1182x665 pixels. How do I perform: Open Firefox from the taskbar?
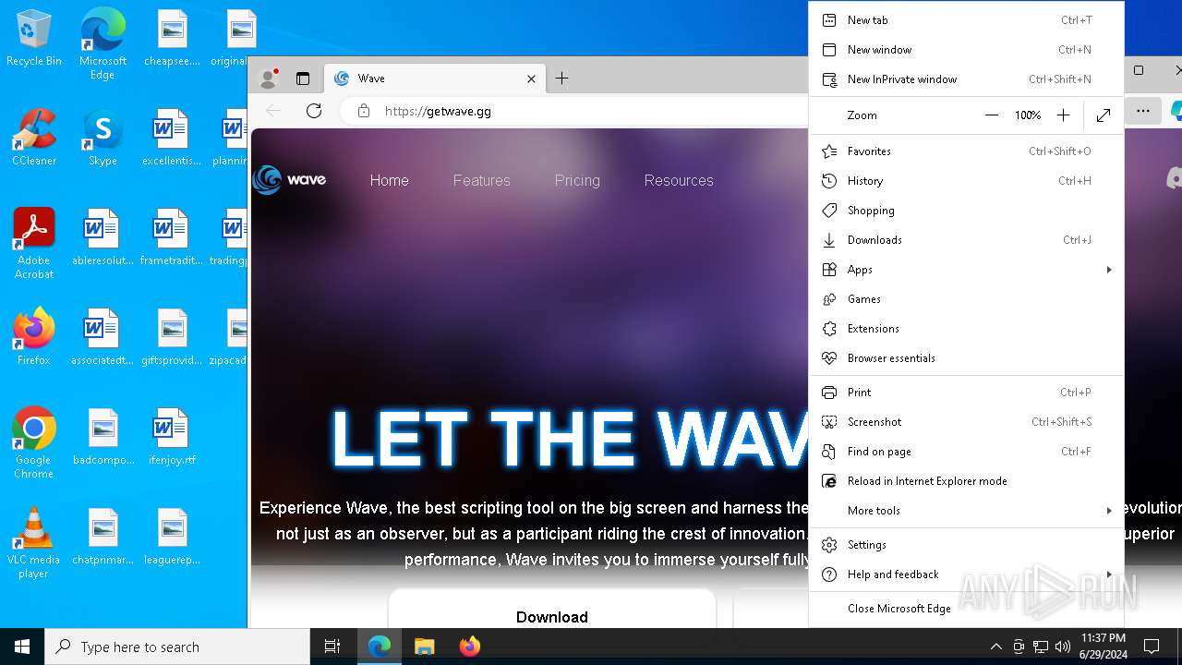point(469,647)
